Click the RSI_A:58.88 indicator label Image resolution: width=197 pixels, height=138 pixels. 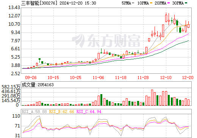tap(34, 112)
